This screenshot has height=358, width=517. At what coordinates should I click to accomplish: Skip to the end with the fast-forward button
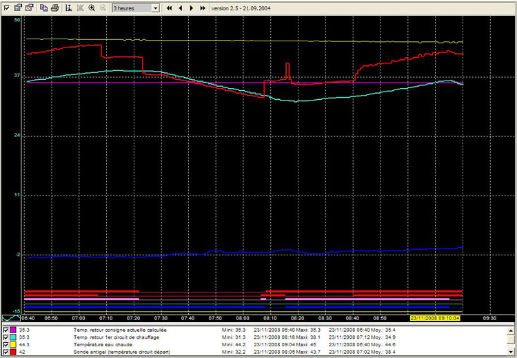point(203,8)
